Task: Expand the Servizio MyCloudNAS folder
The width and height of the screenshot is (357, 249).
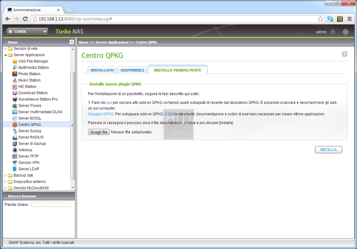Action: click(5, 188)
